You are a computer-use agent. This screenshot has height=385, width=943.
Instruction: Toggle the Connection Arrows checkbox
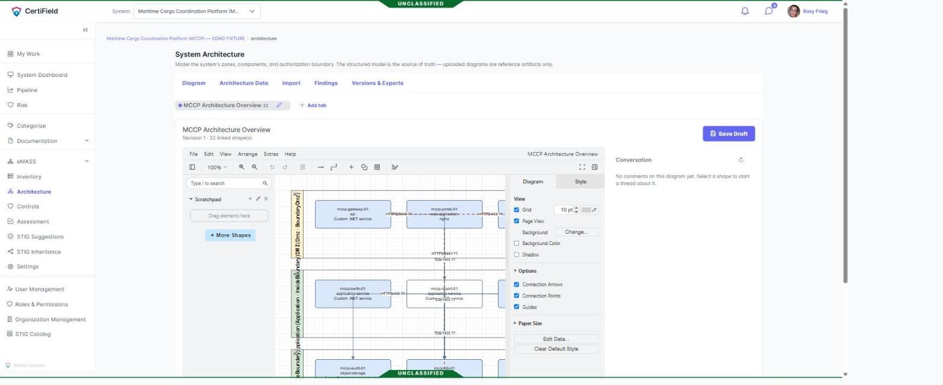point(517,284)
